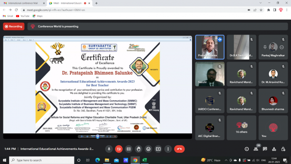Click the Present now screen icon

pos(158,149)
